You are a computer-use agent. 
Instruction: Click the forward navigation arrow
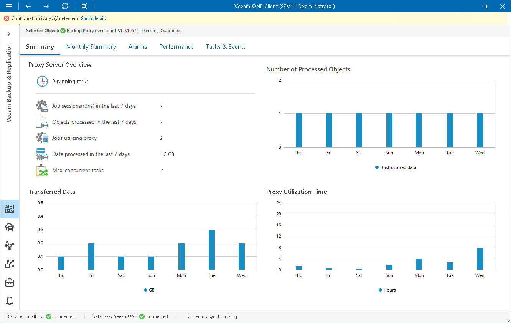[46, 6]
